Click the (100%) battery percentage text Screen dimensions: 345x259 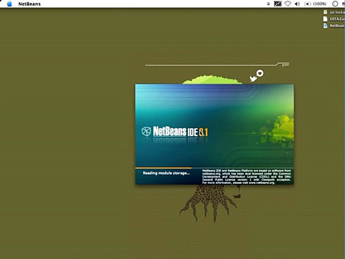[x=320, y=4]
